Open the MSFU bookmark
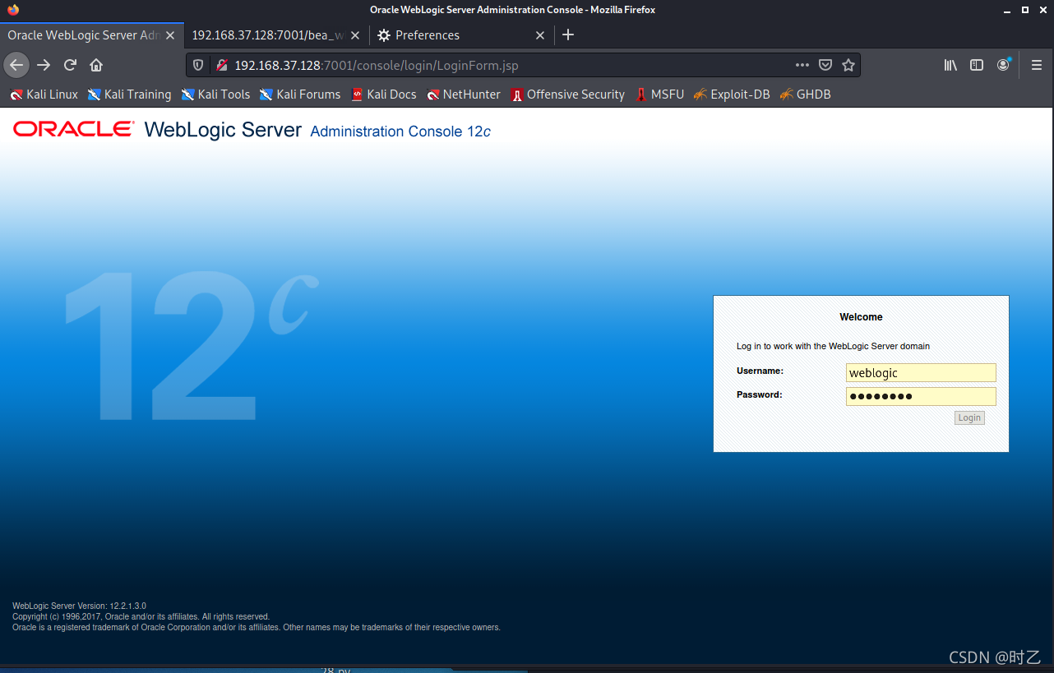Image resolution: width=1054 pixels, height=673 pixels. [x=659, y=94]
